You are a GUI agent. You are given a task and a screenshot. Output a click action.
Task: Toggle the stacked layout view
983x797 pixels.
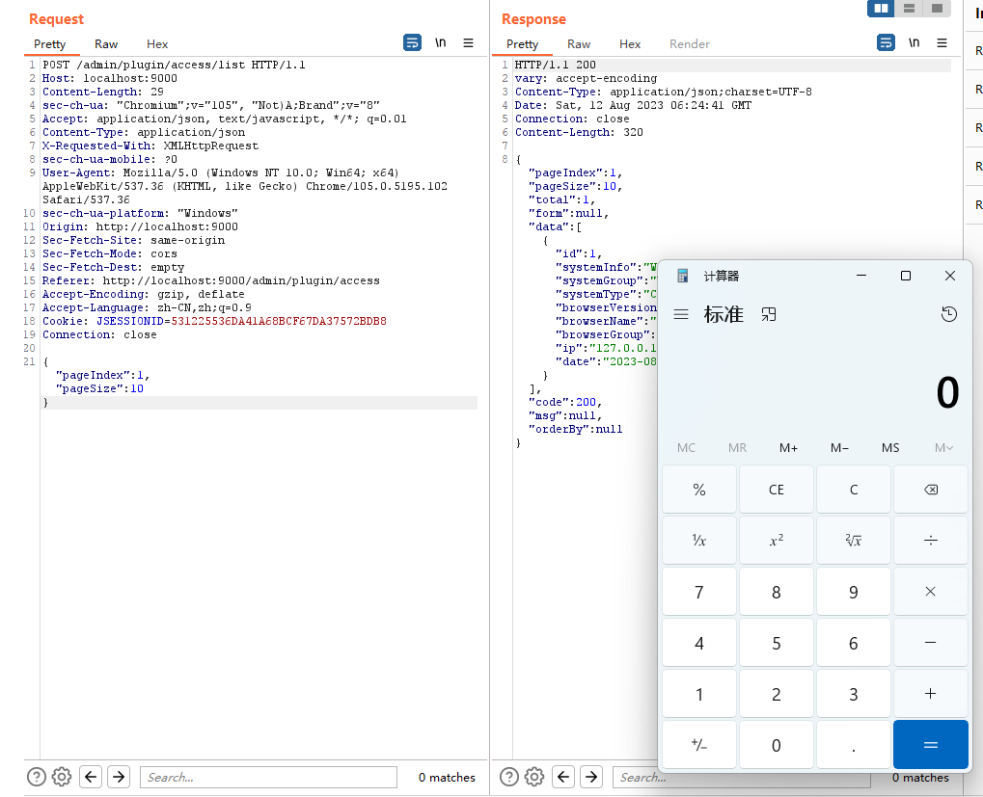coord(907,9)
